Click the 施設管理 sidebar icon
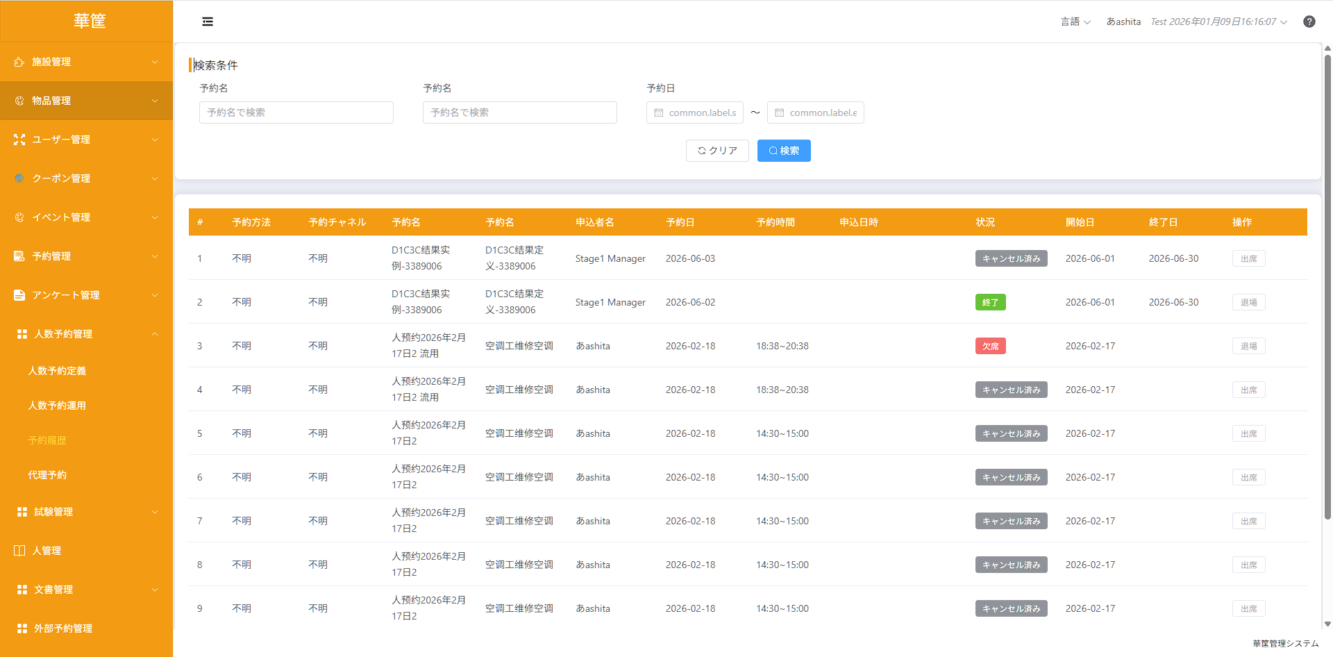The height and width of the screenshot is (657, 1333). pos(19,62)
